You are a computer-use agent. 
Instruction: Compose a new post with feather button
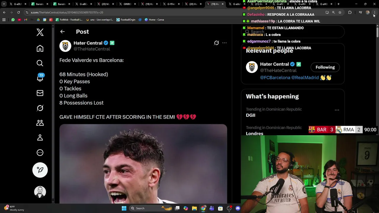pos(40,170)
